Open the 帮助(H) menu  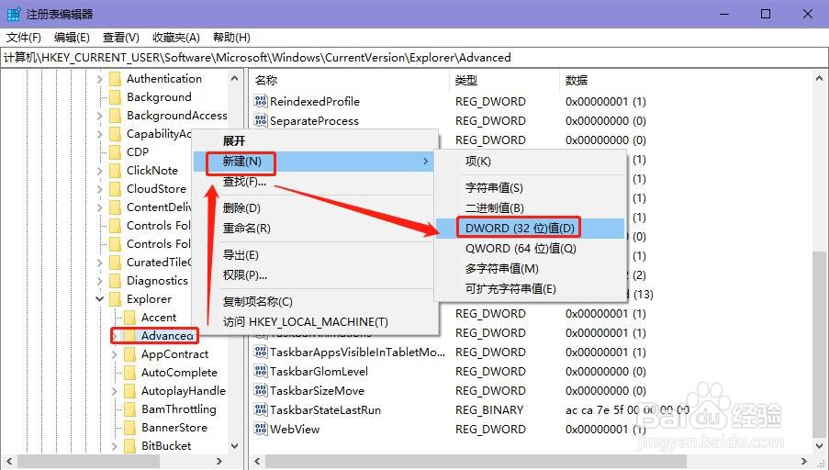(231, 38)
